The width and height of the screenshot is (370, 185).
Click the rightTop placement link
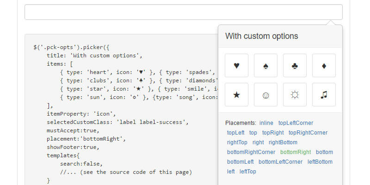point(237,142)
